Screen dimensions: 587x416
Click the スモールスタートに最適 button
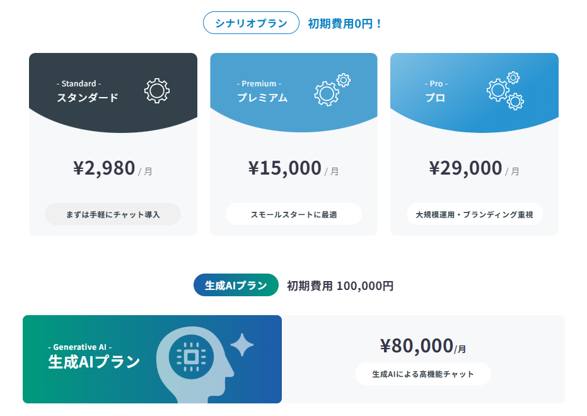pos(294,214)
